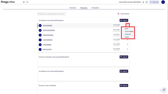Focus the name, email or phone filter field
This screenshot has height=94, width=168.
pyautogui.click(x=52, y=14)
